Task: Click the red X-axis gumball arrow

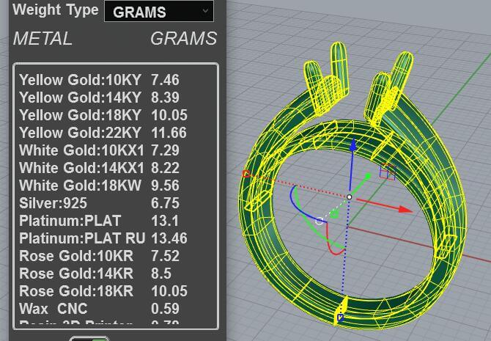Action: pyautogui.click(x=405, y=209)
